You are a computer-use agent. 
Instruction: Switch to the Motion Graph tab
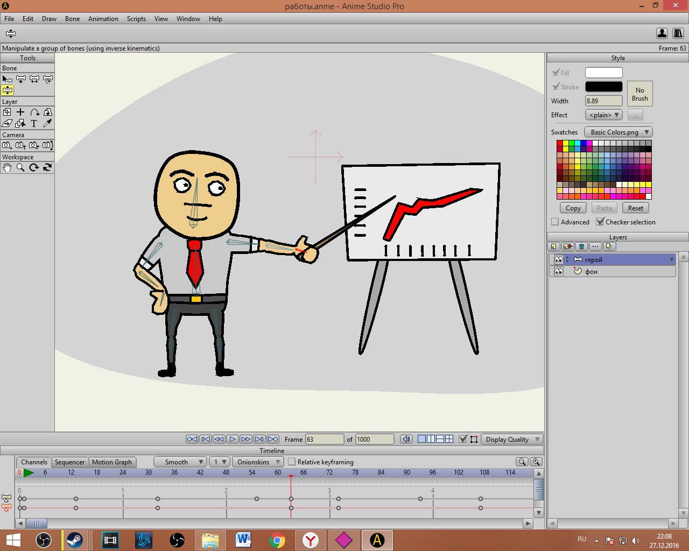[x=112, y=462]
